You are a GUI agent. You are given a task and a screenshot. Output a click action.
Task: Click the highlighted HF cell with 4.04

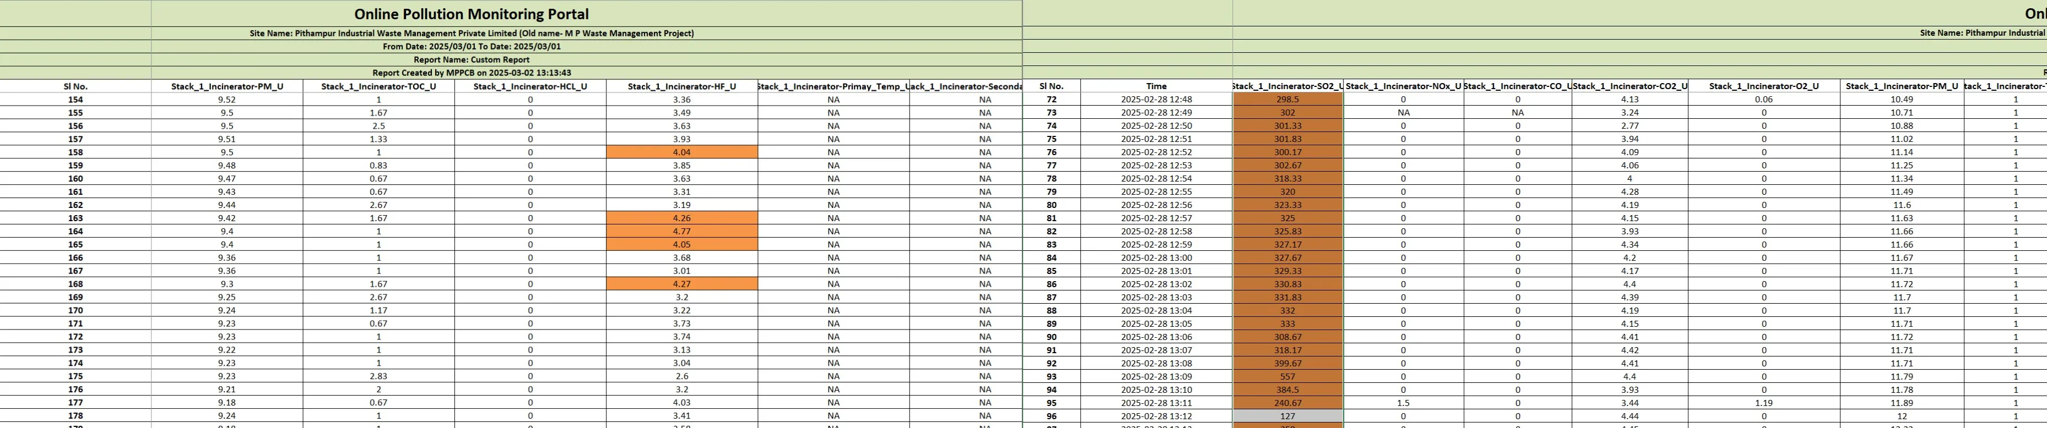click(681, 152)
